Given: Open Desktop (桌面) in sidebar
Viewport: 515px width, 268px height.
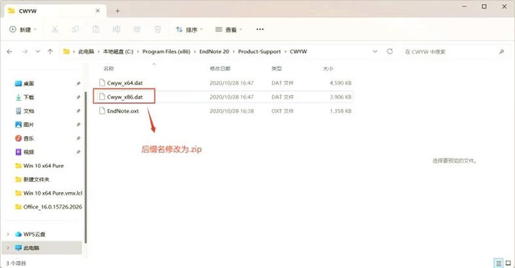Looking at the screenshot, I should (28, 83).
